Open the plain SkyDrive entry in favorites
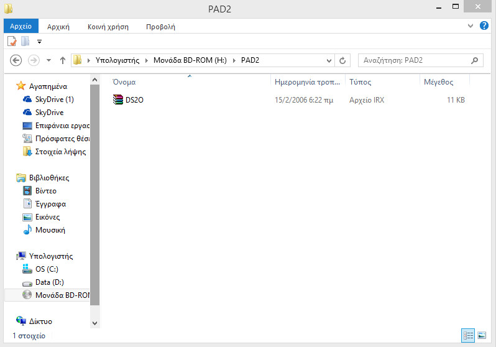This screenshot has height=347, width=496. pos(49,113)
